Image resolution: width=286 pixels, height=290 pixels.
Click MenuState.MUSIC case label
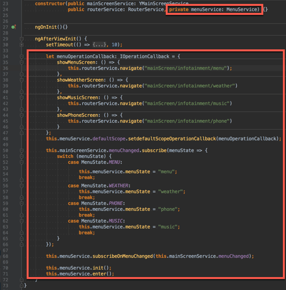tap(102, 221)
